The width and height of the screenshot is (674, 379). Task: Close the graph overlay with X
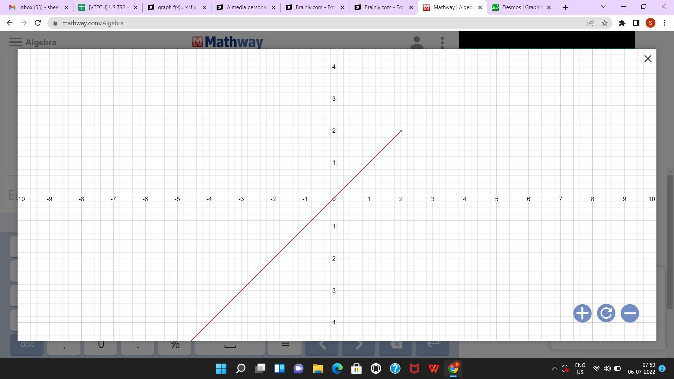pyautogui.click(x=648, y=59)
